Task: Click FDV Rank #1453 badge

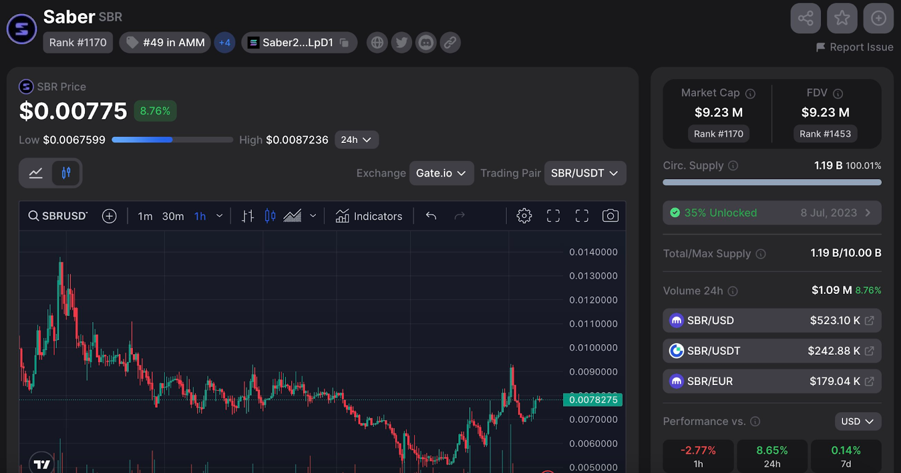Action: [826, 134]
